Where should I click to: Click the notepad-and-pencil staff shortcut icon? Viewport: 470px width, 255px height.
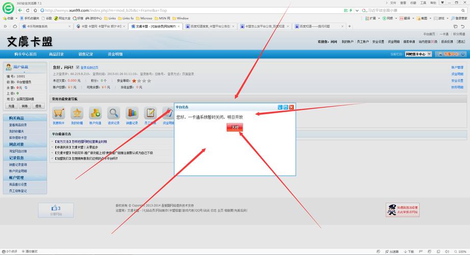tap(150, 113)
